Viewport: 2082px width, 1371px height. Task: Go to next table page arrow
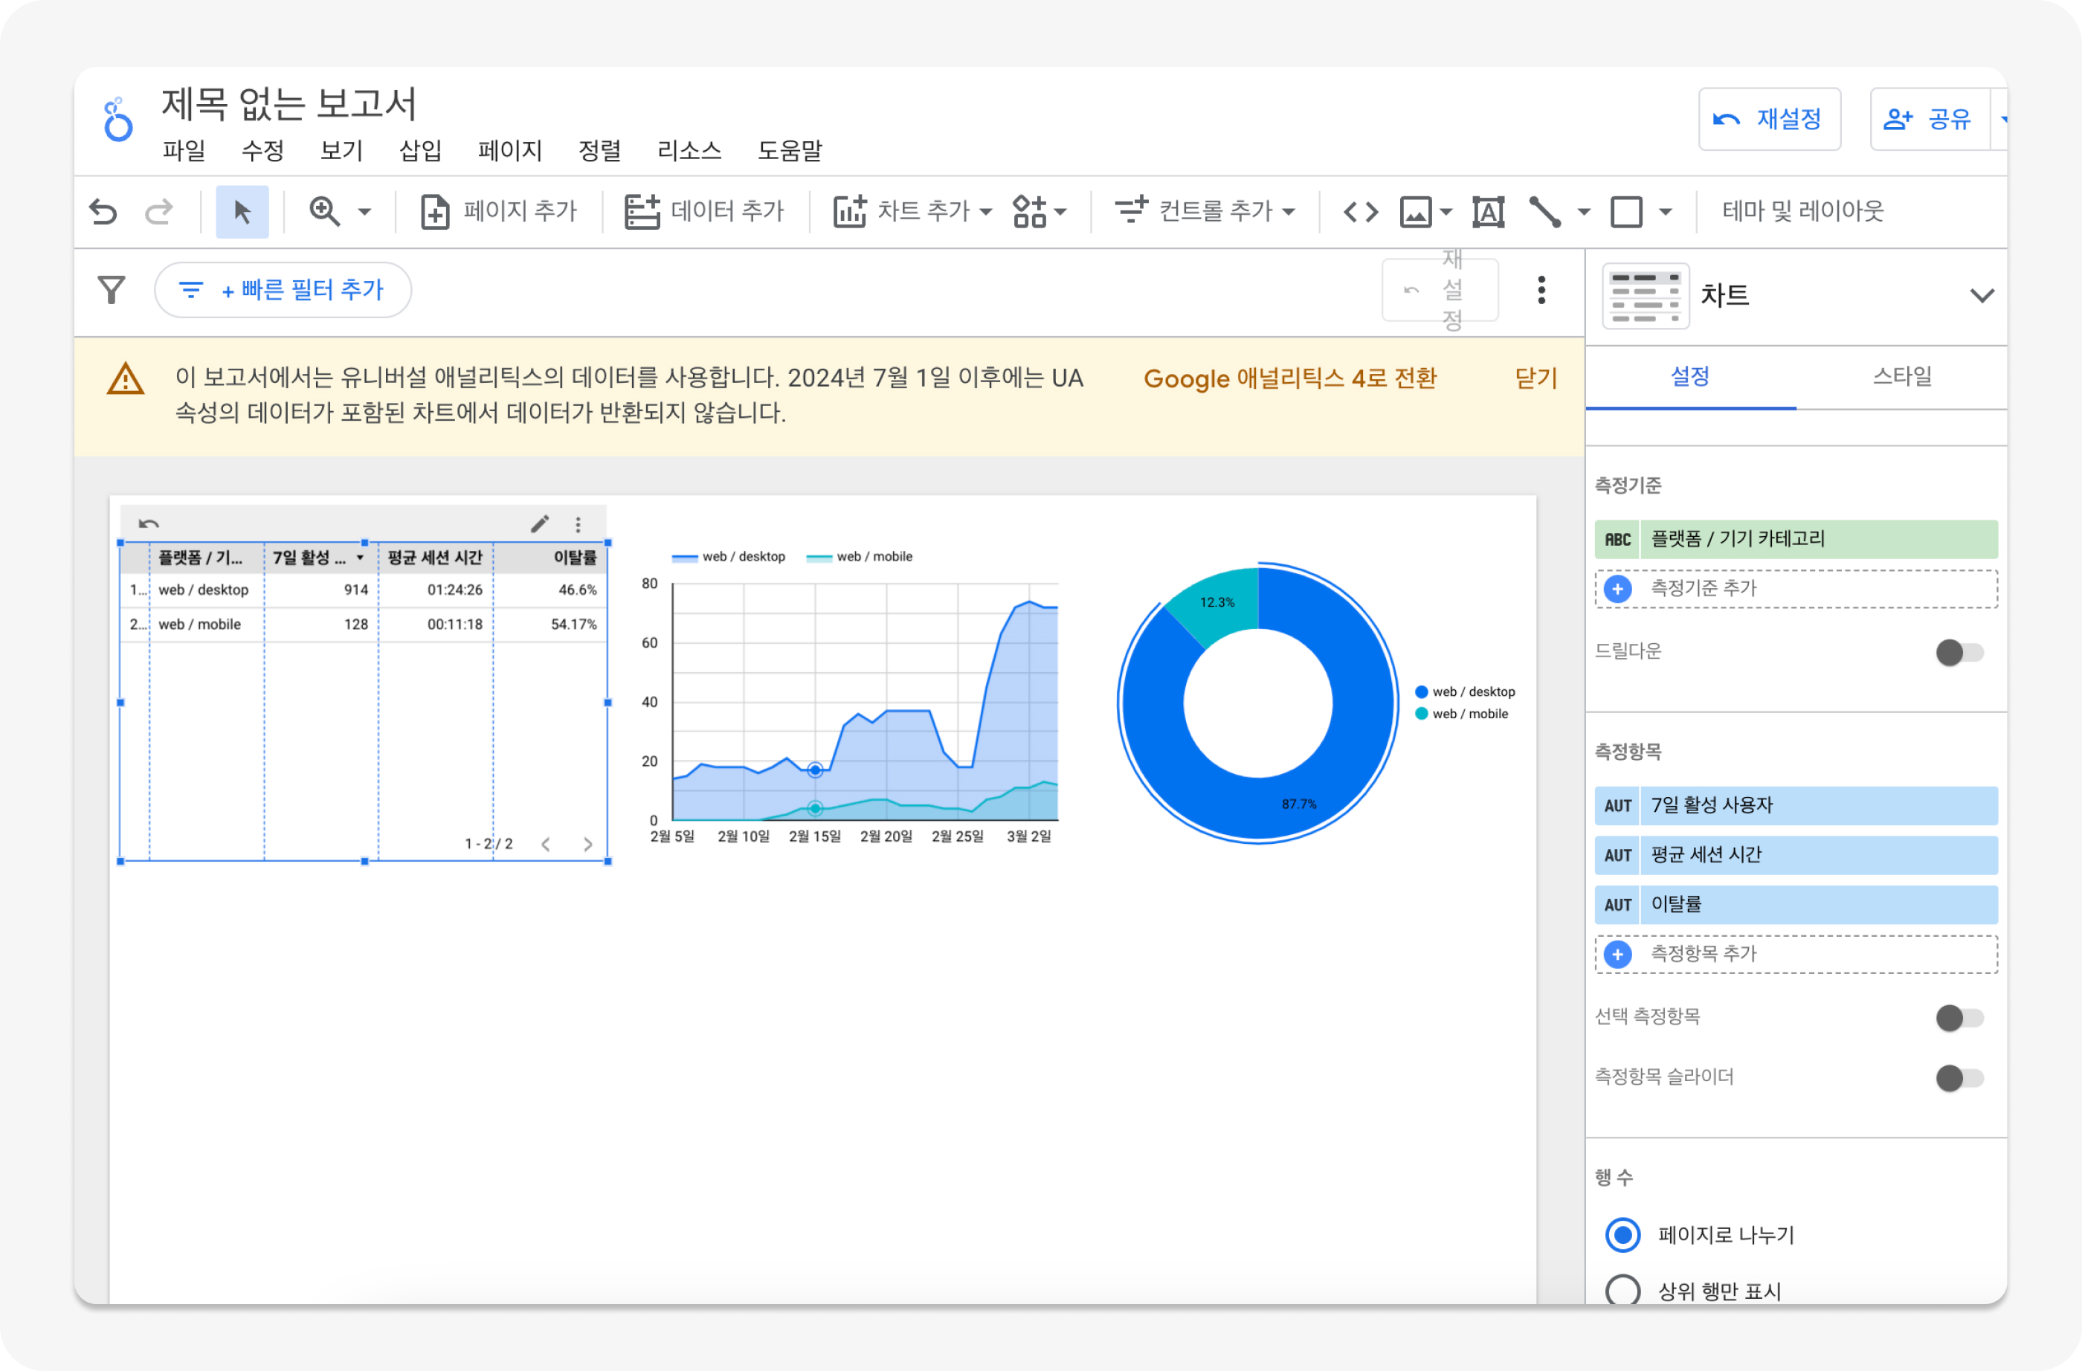(588, 845)
